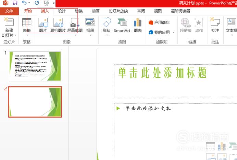Click the 图表 chart icon

click(x=138, y=22)
